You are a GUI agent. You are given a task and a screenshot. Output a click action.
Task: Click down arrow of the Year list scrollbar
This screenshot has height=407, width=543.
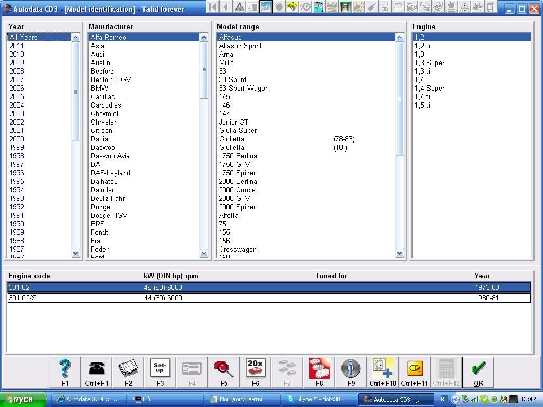pyautogui.click(x=75, y=253)
